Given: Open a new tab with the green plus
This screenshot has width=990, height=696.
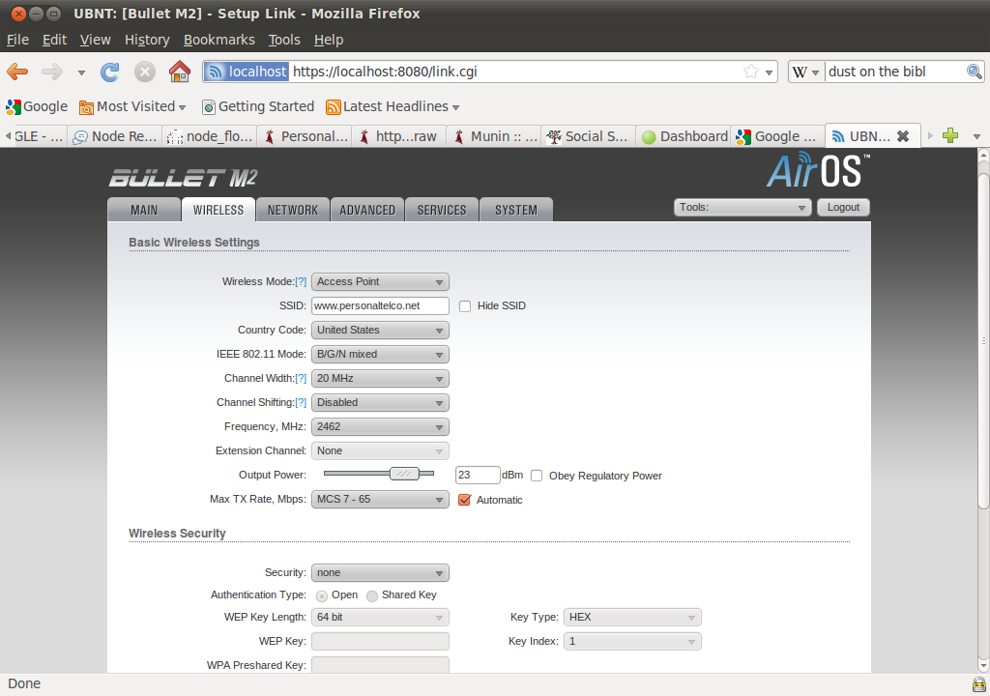Looking at the screenshot, I should [x=950, y=135].
